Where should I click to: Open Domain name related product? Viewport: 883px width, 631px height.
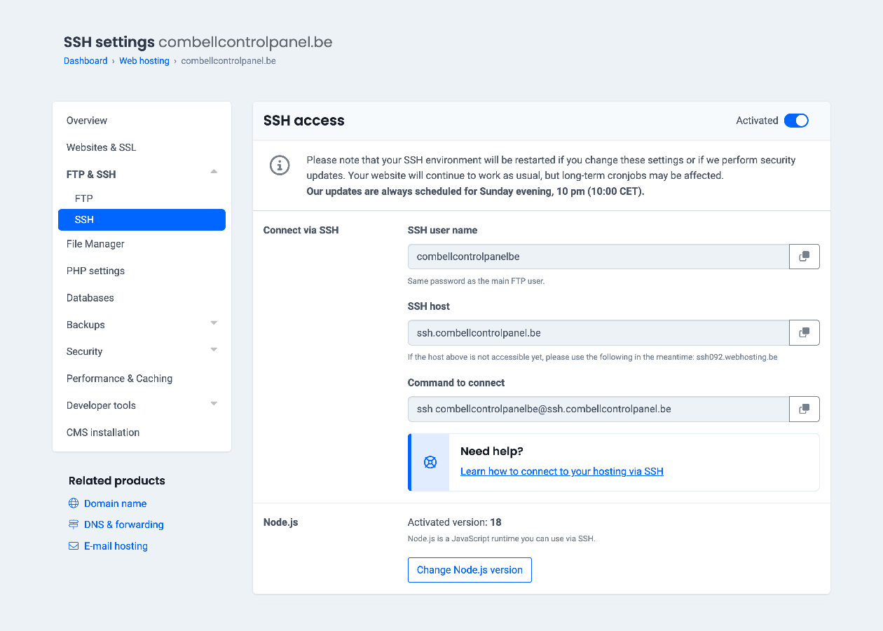[115, 503]
